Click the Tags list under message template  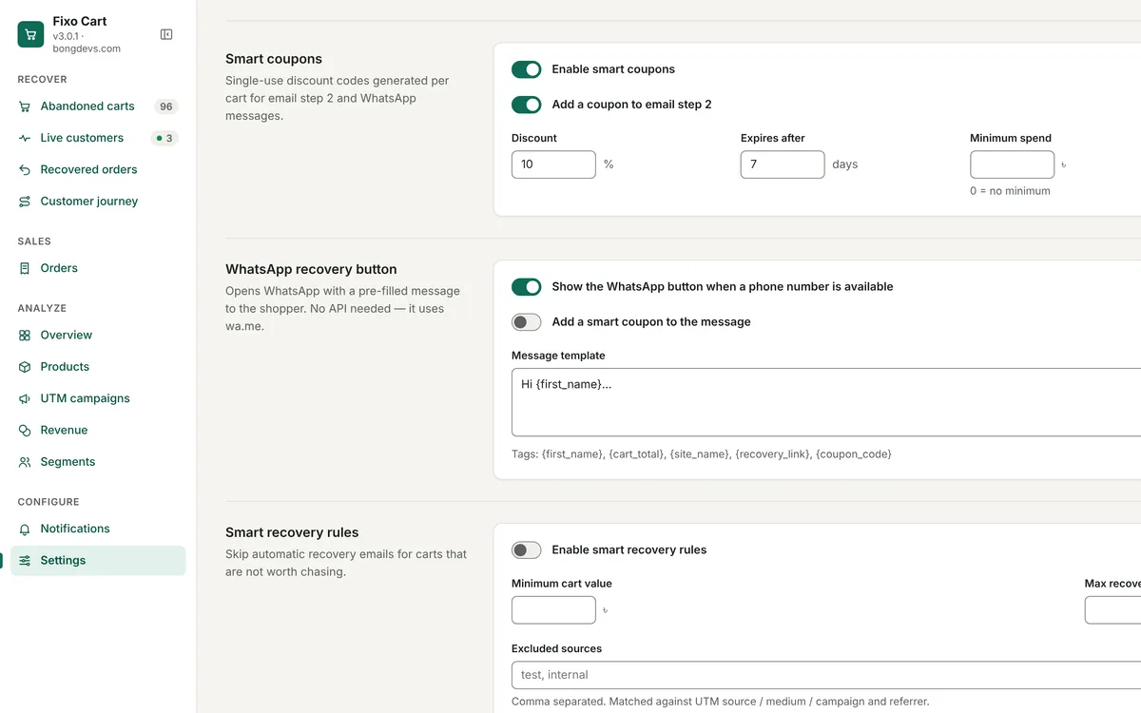coord(702,454)
